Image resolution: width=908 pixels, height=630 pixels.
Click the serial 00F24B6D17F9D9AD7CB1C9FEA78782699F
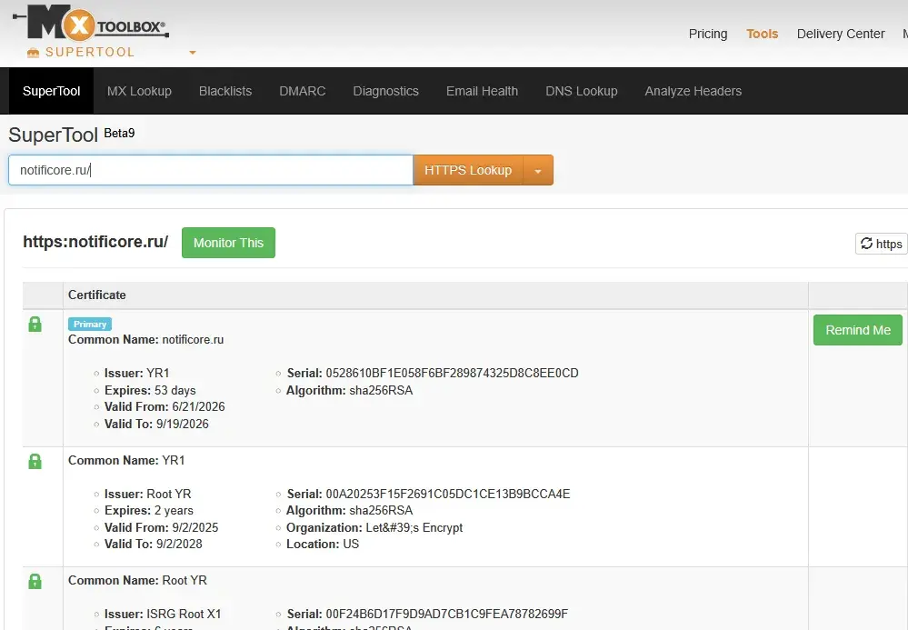(446, 614)
